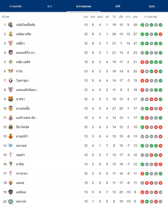Select Real Madrid crest icon
The width and height of the screenshot is (168, 207).
coord(10,34)
